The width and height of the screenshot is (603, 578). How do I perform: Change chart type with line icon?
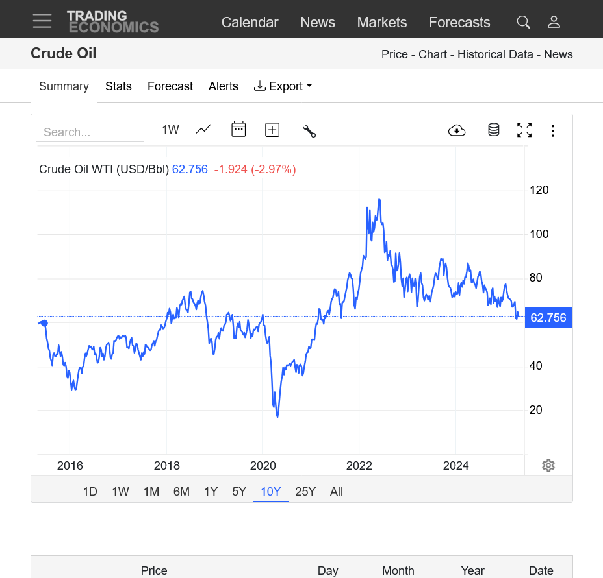[x=203, y=130]
